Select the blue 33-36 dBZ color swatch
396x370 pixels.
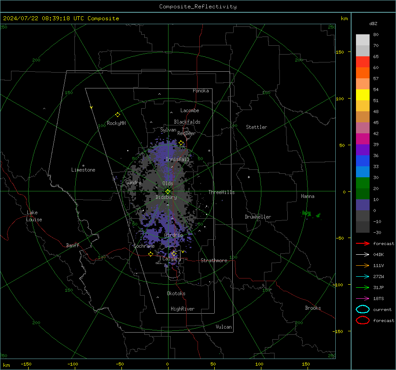point(363,161)
